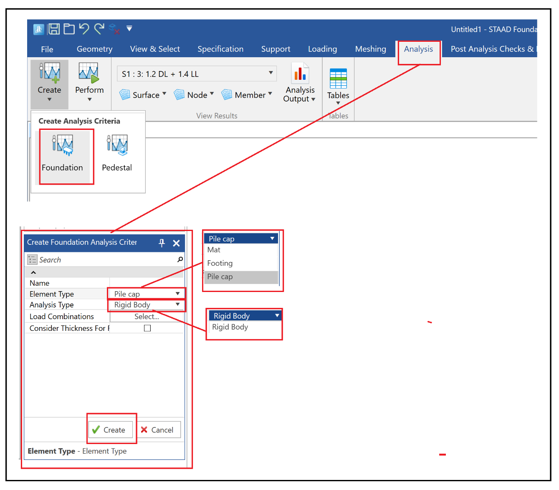The image size is (559, 490).
Task: Open the File menu
Action: coord(47,49)
